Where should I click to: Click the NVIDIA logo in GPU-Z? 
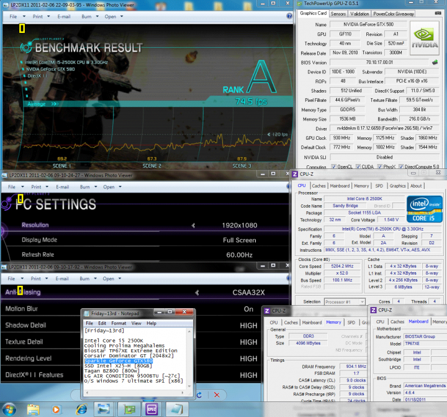(425, 38)
